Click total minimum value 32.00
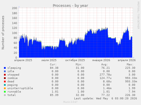The width and height of the screenshot is (141, 105). tap(80, 95)
